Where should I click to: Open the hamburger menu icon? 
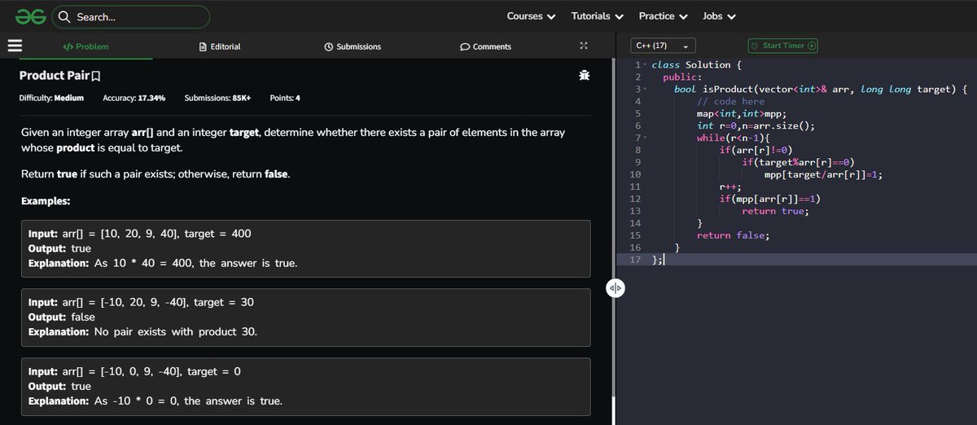(15, 46)
